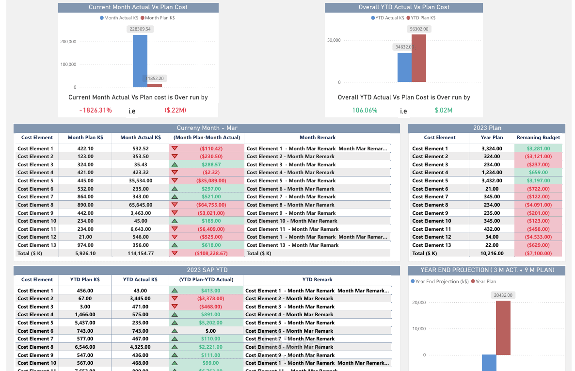Click the 106.06% YTD value
Screen dimensions: 575x371
click(x=365, y=110)
